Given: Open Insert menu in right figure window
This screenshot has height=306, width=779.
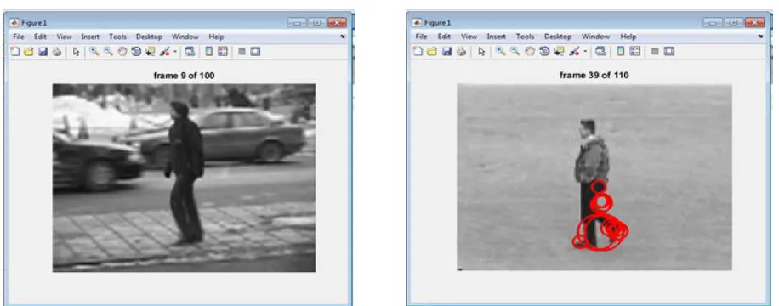Looking at the screenshot, I should (496, 37).
